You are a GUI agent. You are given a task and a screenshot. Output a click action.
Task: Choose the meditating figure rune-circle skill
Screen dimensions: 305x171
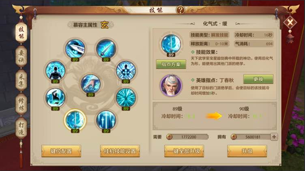(56, 71)
